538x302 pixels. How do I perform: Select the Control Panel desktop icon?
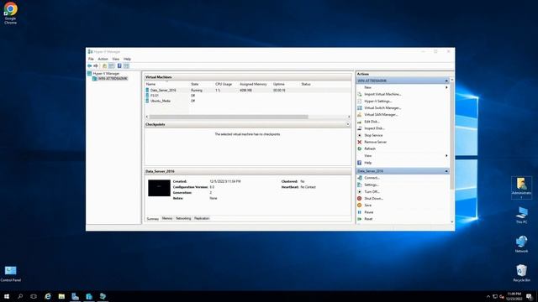[11, 274]
